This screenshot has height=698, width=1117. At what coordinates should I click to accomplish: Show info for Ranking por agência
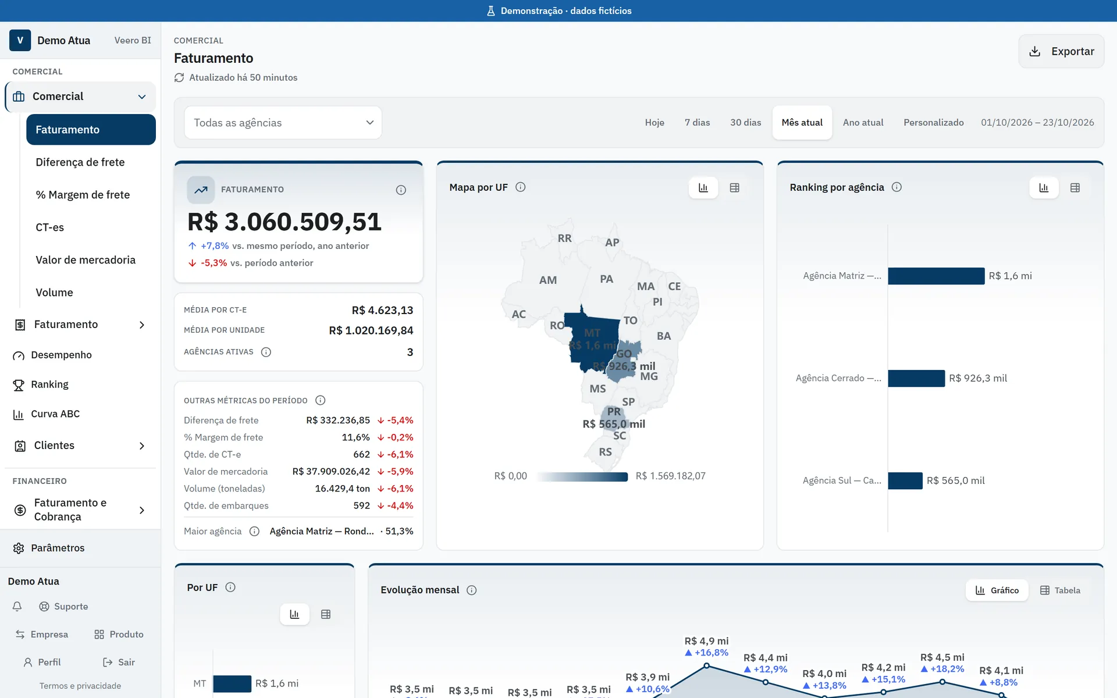click(897, 187)
